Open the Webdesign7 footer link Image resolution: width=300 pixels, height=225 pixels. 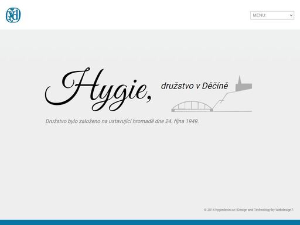pyautogui.click(x=284, y=210)
